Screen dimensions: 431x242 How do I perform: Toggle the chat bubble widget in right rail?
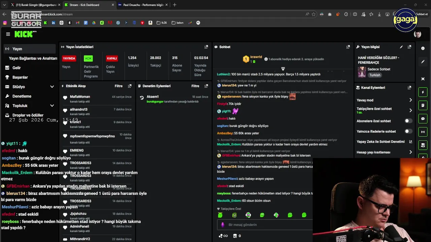423,119
